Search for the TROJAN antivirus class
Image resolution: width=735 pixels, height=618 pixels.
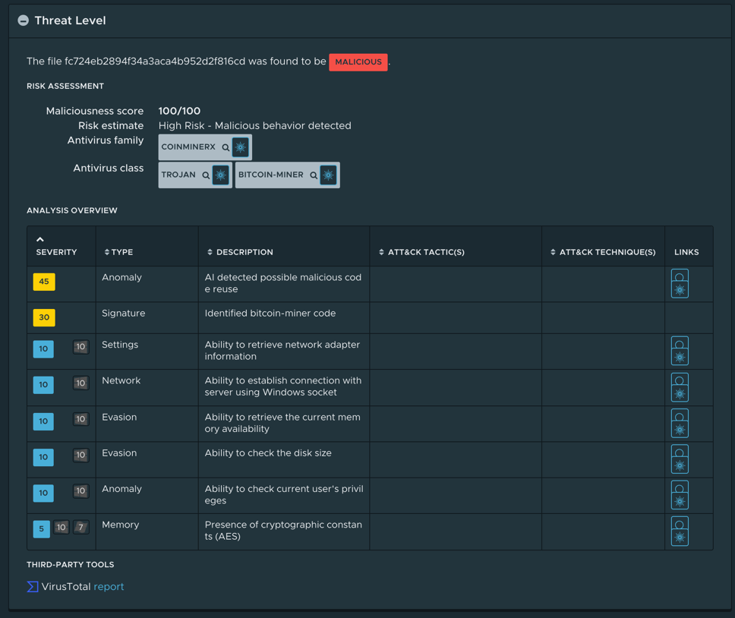(x=206, y=175)
